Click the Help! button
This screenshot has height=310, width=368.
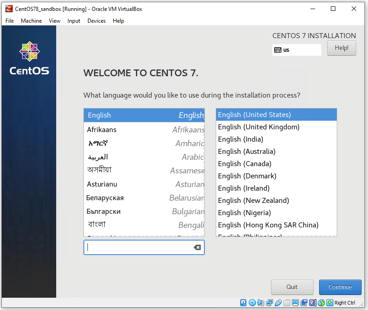341,48
